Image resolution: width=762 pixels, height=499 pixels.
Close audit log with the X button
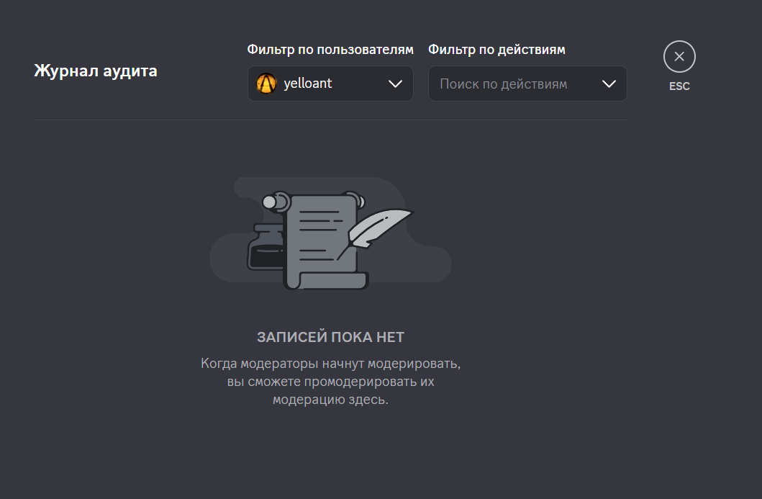pyautogui.click(x=679, y=56)
